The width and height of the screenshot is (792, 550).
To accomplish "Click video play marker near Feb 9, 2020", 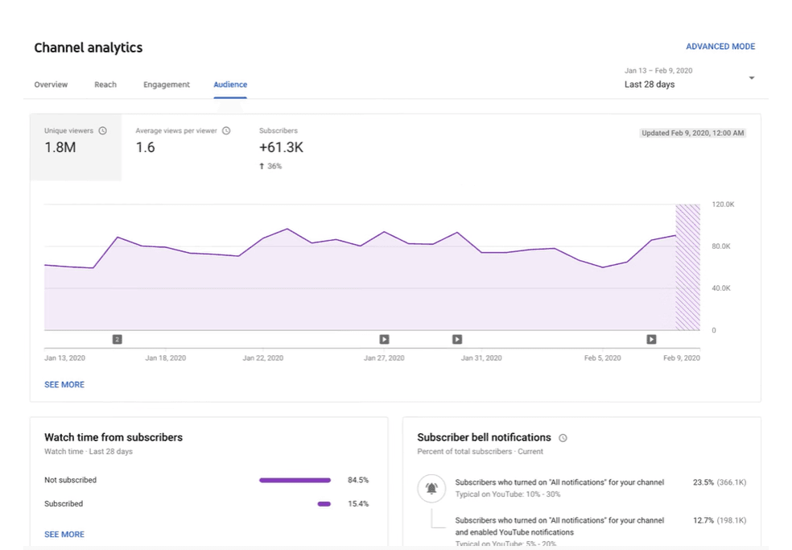I will pyautogui.click(x=652, y=339).
